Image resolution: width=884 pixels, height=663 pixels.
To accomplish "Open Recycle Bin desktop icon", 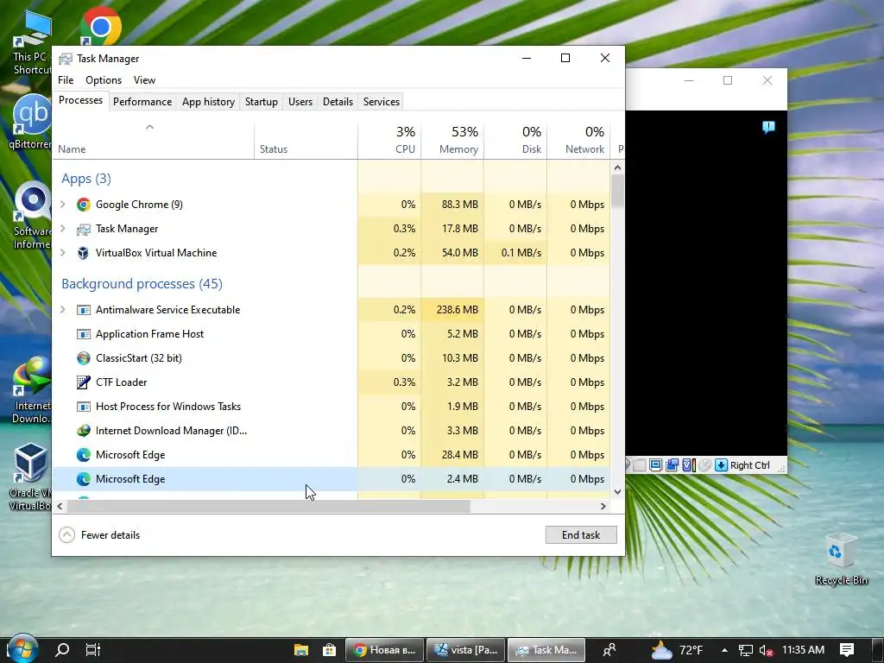I will point(841,559).
